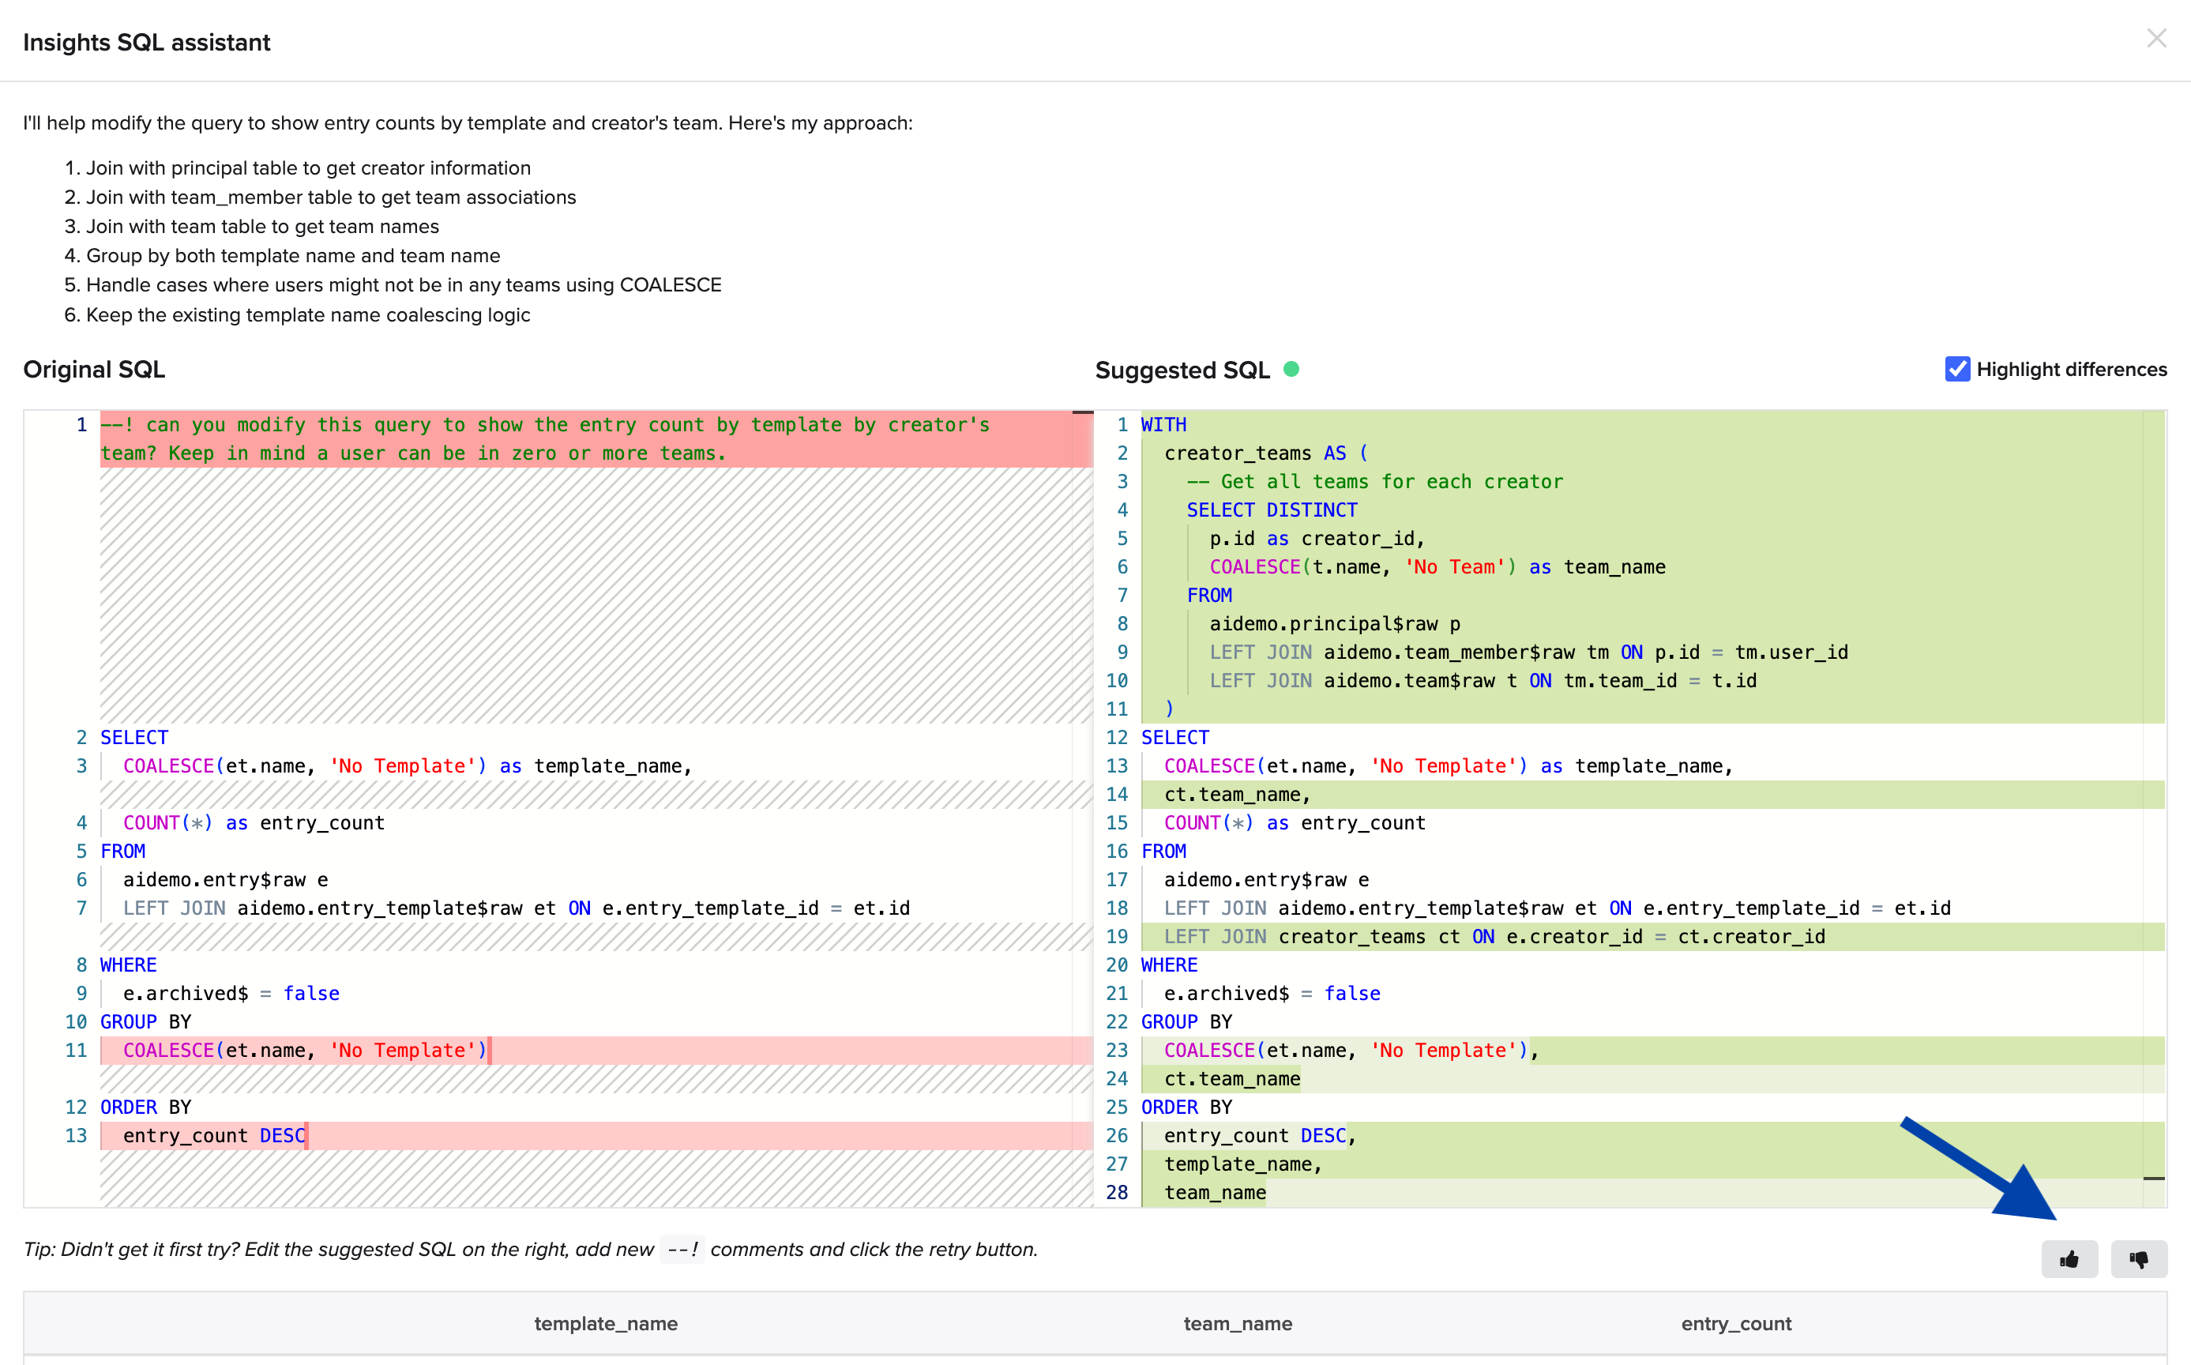Click the entry_count column header
This screenshot has width=2191, height=1365.
[x=1736, y=1323]
